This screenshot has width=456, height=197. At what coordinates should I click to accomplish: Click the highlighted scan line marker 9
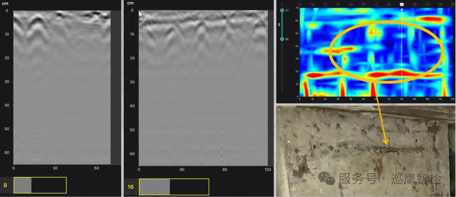coord(402,5)
